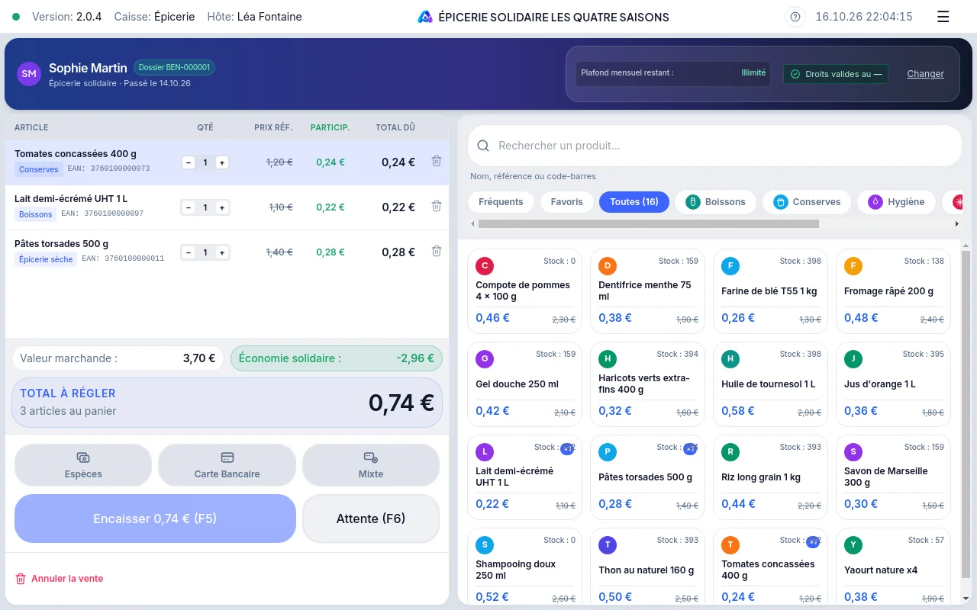
Task: Reduce Pâtes torsades quantity by one
Action: click(x=189, y=252)
